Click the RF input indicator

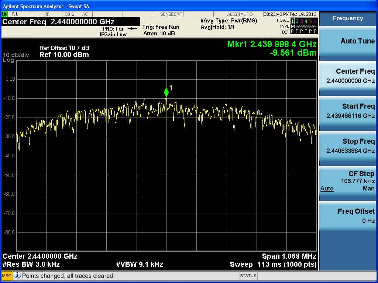click(x=47, y=14)
